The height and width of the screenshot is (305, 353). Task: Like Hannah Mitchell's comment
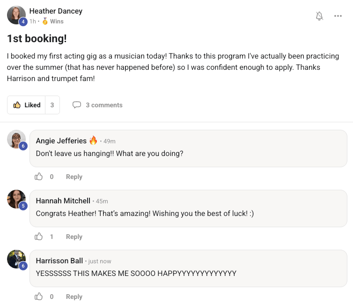[x=39, y=237]
